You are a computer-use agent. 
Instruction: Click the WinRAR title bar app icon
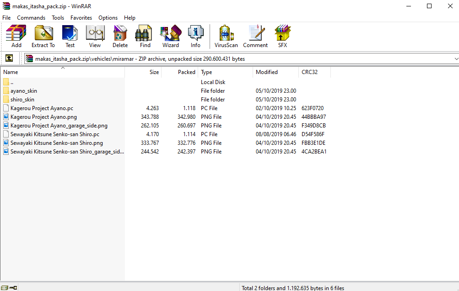coord(6,6)
